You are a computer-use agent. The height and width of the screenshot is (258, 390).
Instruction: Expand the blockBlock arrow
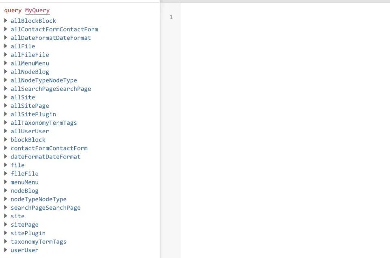click(5, 139)
